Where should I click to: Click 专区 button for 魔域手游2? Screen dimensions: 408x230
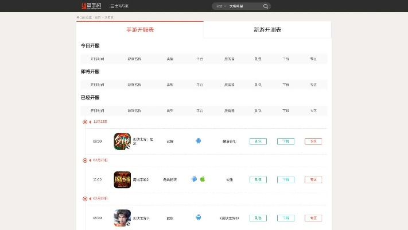pos(313,179)
